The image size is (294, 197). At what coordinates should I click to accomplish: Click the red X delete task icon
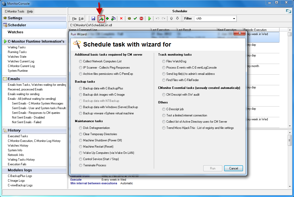[121, 18]
